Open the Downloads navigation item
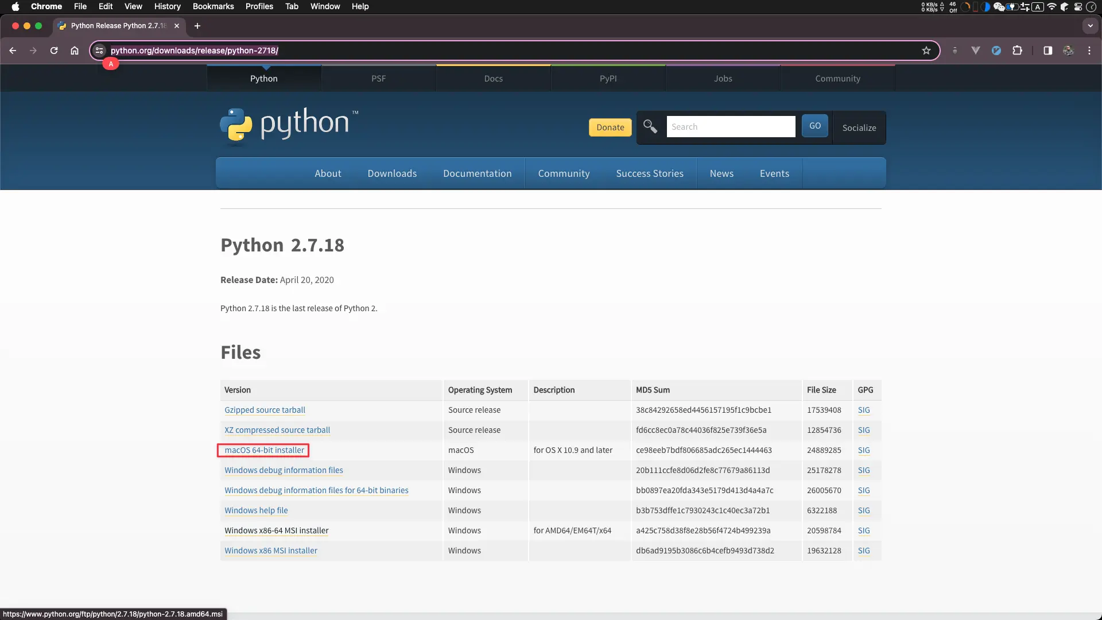Image resolution: width=1102 pixels, height=620 pixels. pos(392,173)
